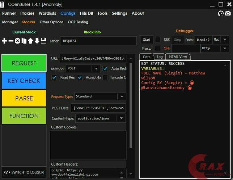Viewport: 233px width, 180px height.
Task: Save config with floppy disk icon
Action: (x=43, y=41)
